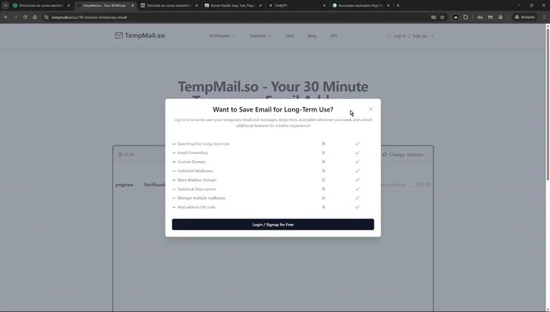Viewport: 550px width, 312px height.
Task: Open the extensions puzzle icon
Action: coord(466,17)
